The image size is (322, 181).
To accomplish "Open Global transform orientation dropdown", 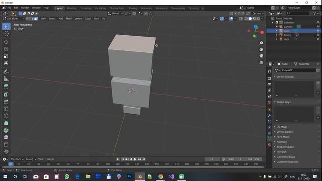I will point(115,14).
